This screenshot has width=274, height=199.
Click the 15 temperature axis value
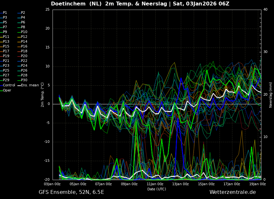tap(47, 47)
